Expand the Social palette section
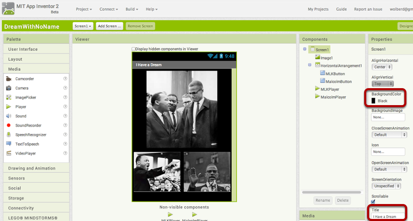The height and width of the screenshot is (221, 413). (x=36, y=188)
